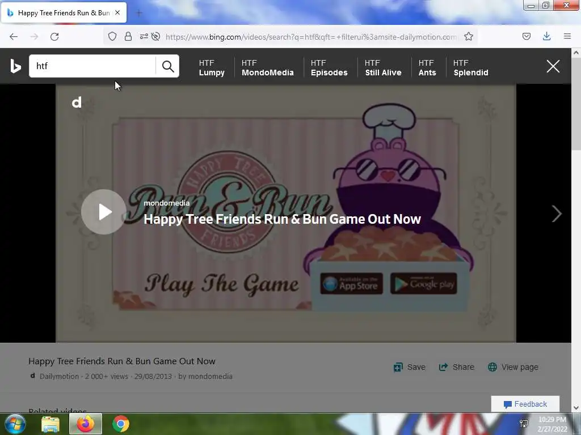Click the padlock site info icon
This screenshot has height=435, width=581.
(x=128, y=37)
